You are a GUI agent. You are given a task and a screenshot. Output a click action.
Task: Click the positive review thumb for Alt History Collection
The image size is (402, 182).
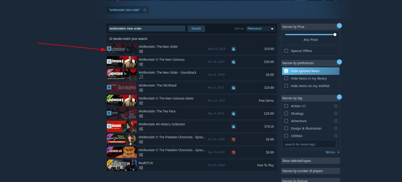tap(233, 127)
